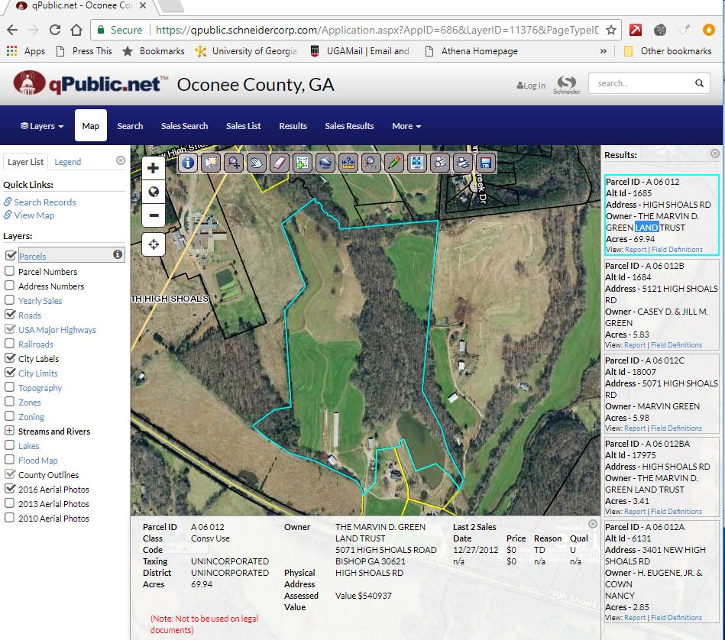Screen dimensions: 725x640
Task: Choose the add-to-selection green plus tool
Action: [303, 163]
